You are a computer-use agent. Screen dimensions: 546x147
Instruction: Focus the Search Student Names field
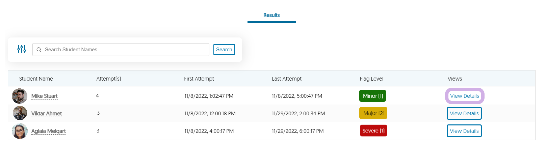pos(121,50)
